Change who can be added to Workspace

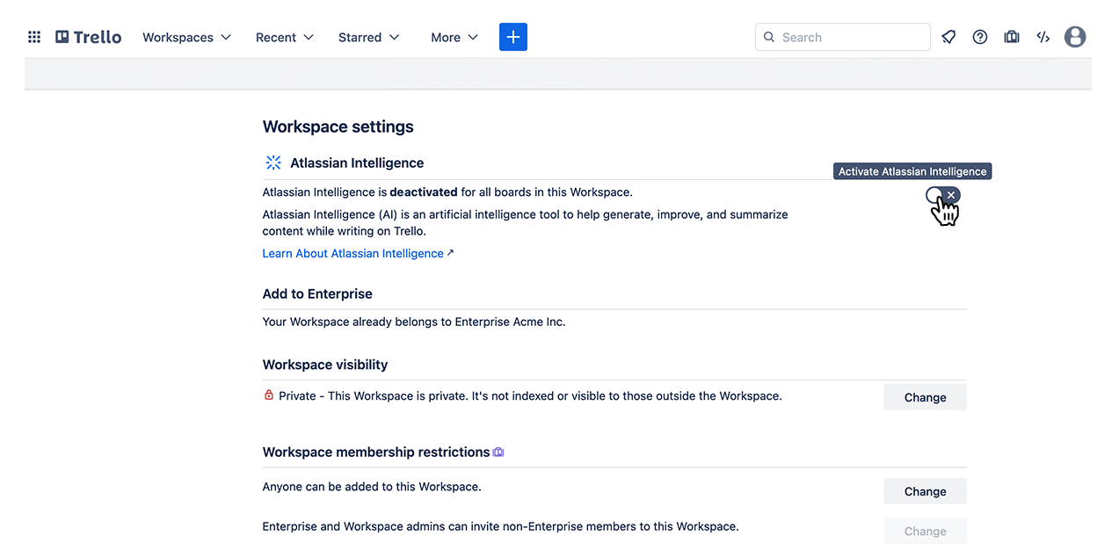(x=925, y=491)
